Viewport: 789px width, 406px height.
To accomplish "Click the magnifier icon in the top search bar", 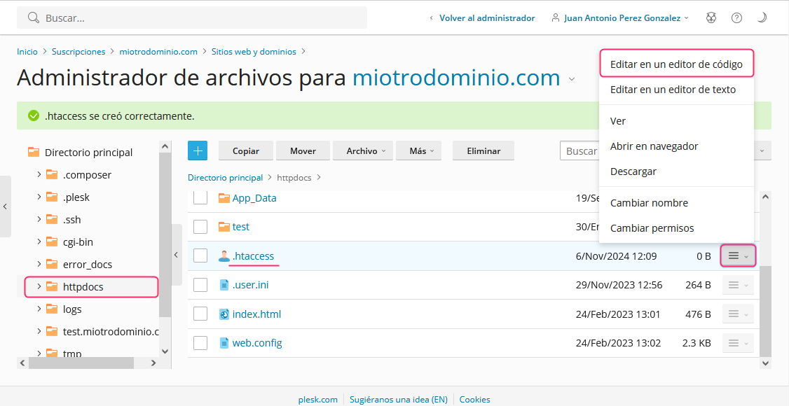I will click(x=34, y=18).
